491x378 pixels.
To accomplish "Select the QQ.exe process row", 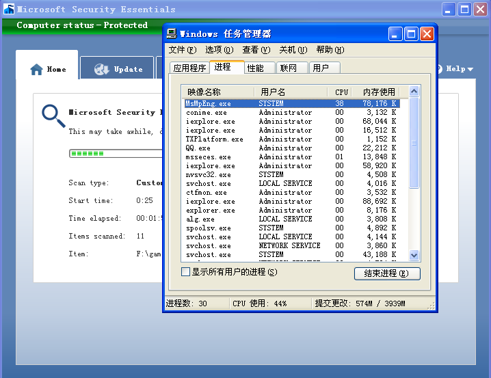I will [292, 148].
